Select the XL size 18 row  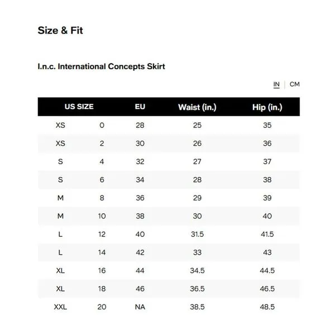point(169,289)
